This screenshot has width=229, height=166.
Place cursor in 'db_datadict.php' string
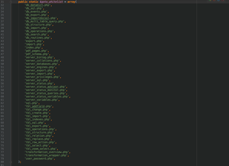coord(38,5)
